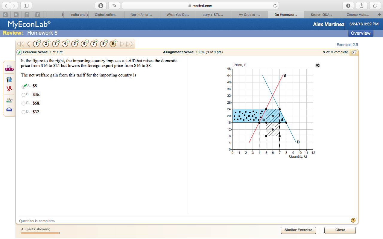The width and height of the screenshot is (383, 239).
Task: Open the pop-out window icon beside complete count
Action: (354, 52)
